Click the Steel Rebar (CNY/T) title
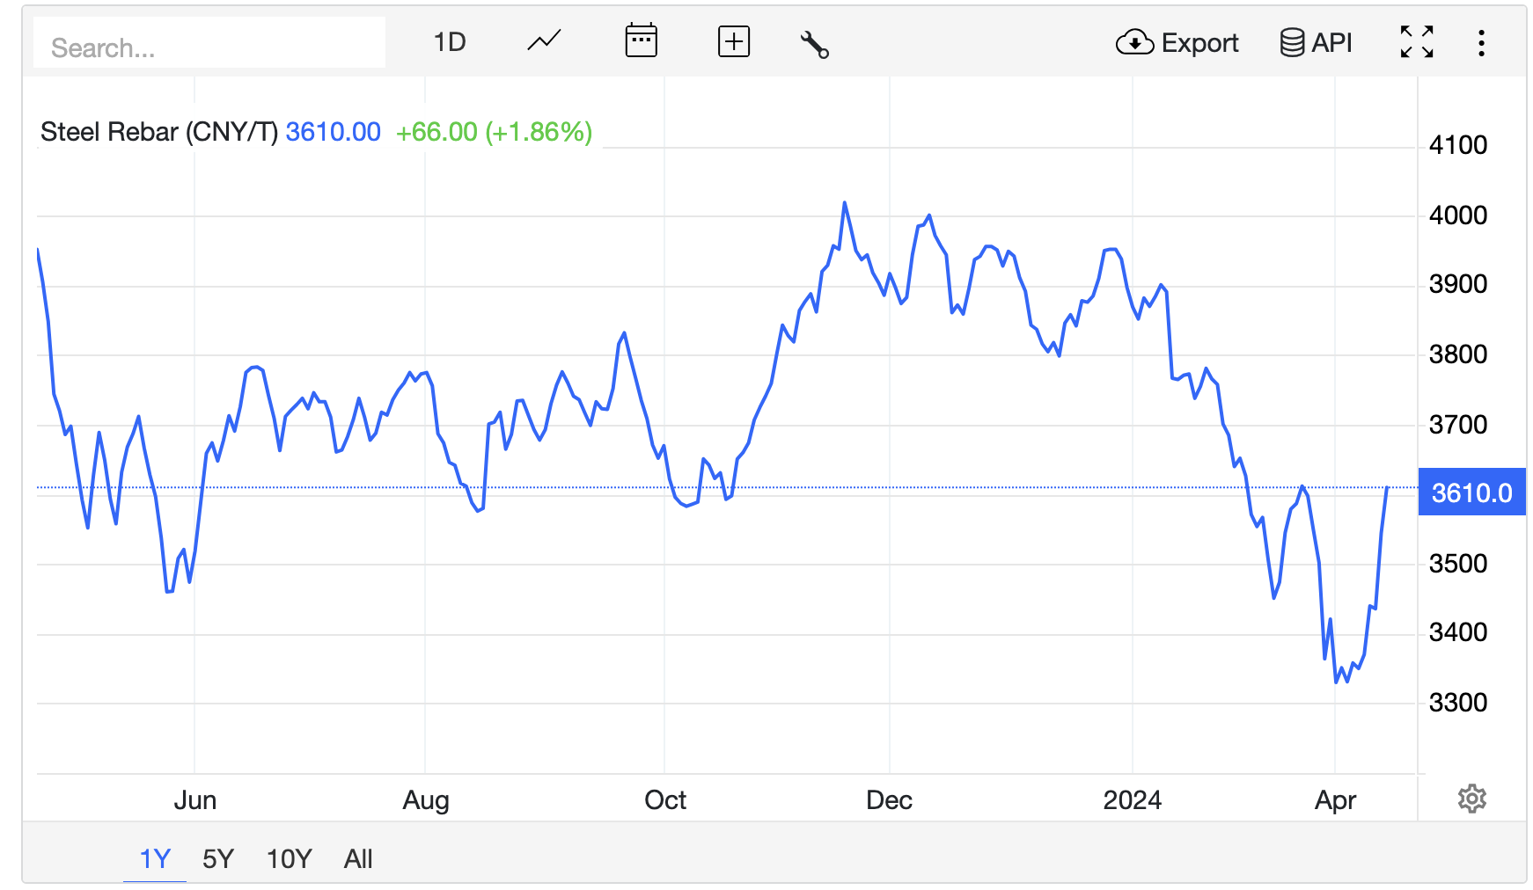 [158, 132]
